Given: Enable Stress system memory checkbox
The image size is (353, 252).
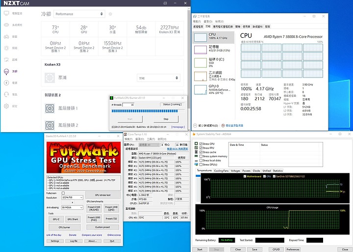Looking at the screenshot, I should pos(201,156).
